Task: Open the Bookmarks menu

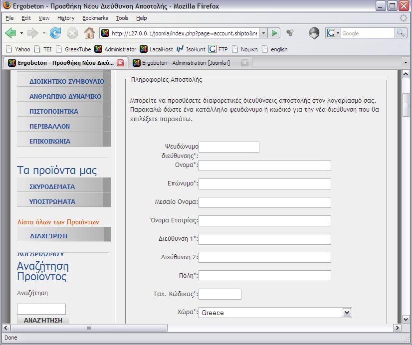Action: [x=95, y=18]
